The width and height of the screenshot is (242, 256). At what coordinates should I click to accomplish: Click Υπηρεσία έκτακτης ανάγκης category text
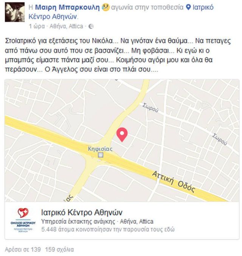78,222
